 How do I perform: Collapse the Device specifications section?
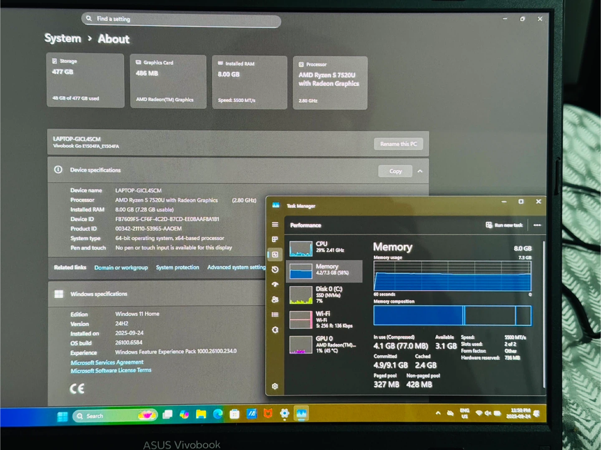420,171
